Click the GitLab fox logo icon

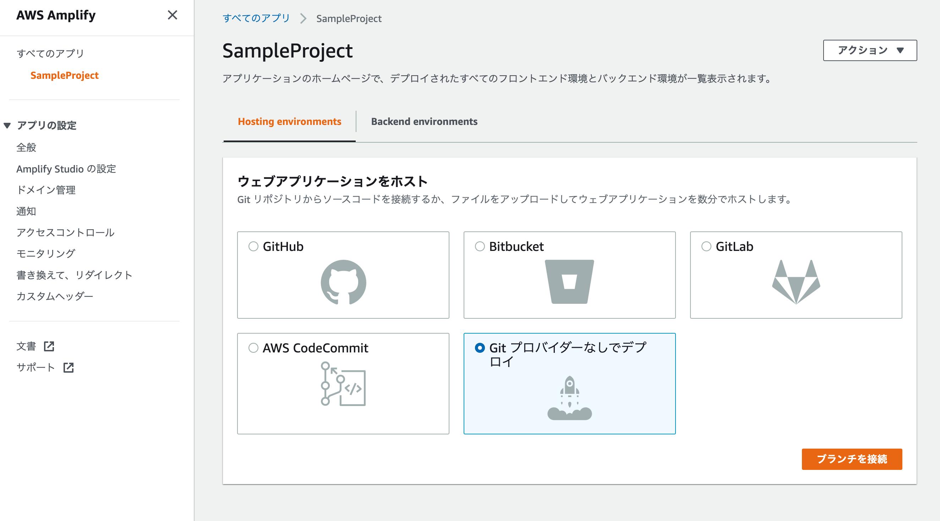796,282
